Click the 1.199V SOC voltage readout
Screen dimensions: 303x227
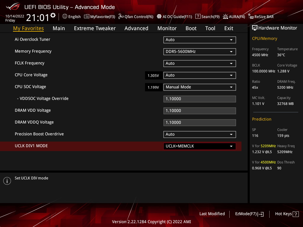click(153, 87)
